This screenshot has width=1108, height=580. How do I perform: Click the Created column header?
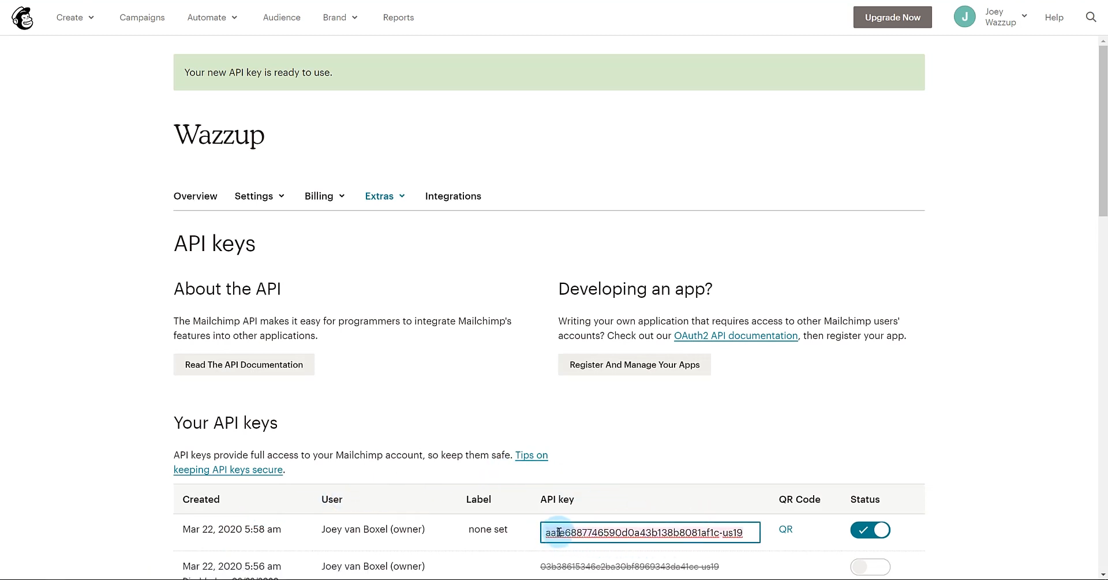(201, 500)
